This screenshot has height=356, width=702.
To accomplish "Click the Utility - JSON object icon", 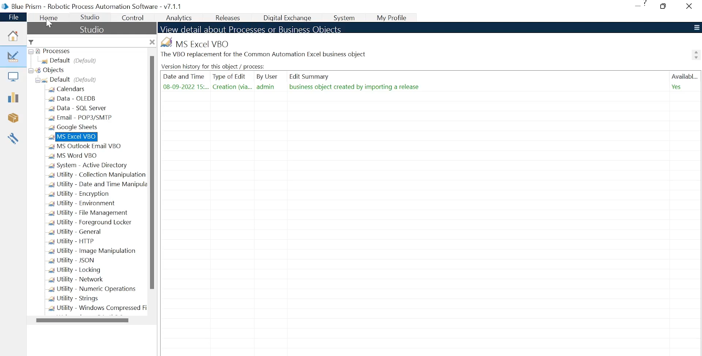I will pyautogui.click(x=51, y=260).
